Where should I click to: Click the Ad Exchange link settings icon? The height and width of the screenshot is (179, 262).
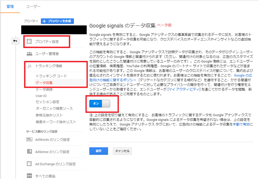tap(29, 164)
